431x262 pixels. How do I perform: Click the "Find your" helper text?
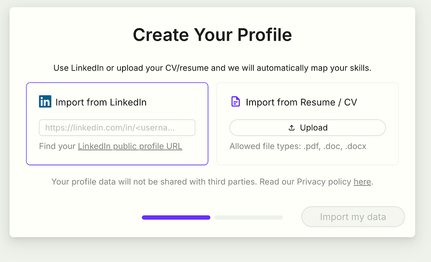[57, 147]
